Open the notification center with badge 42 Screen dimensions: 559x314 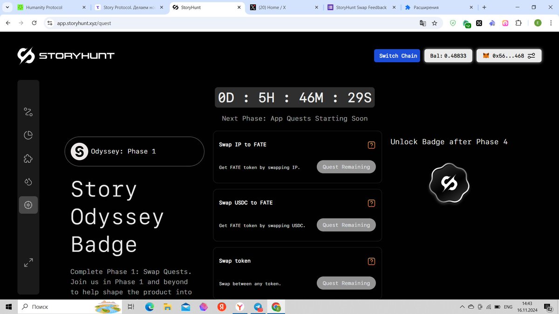[547, 307]
